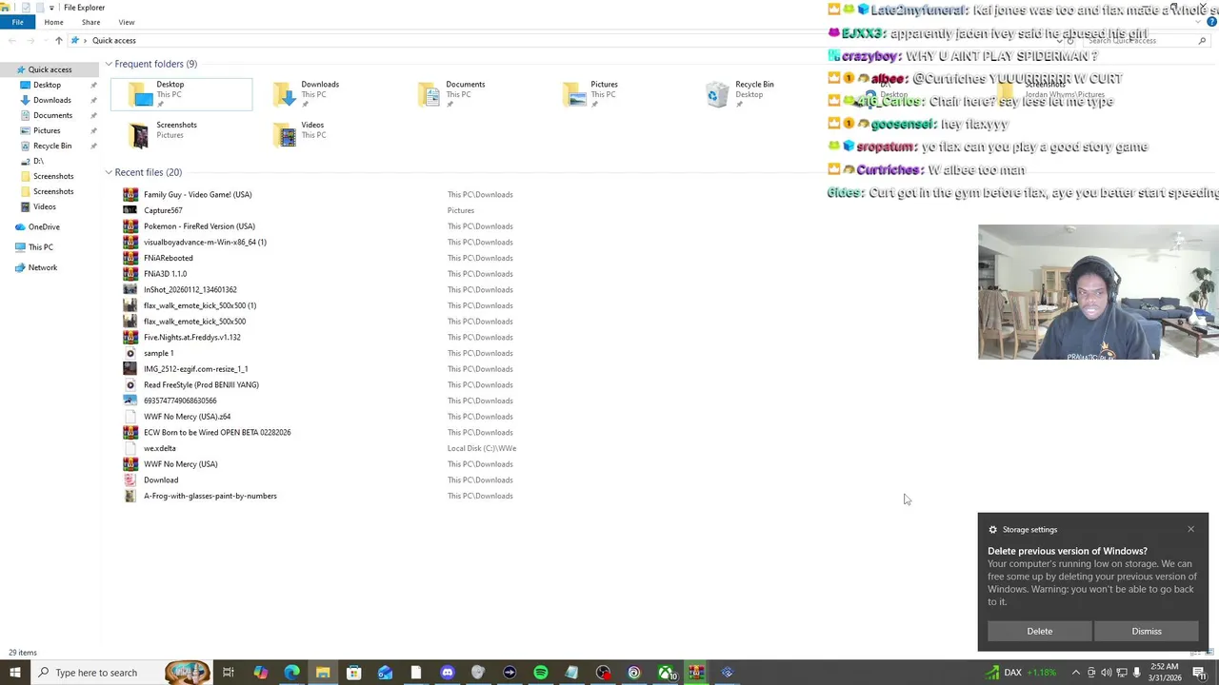The height and width of the screenshot is (685, 1219).
Task: Open Spotify from the taskbar
Action: (x=540, y=673)
